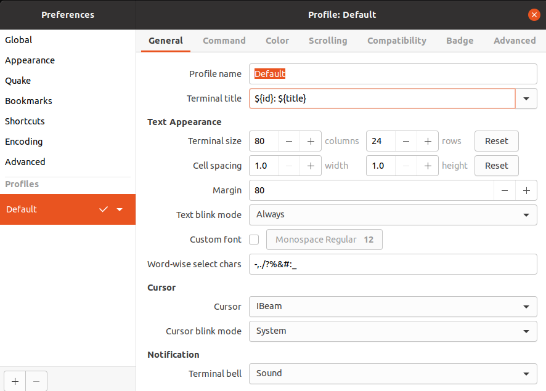Switch to the Scrolling tab

click(x=328, y=41)
